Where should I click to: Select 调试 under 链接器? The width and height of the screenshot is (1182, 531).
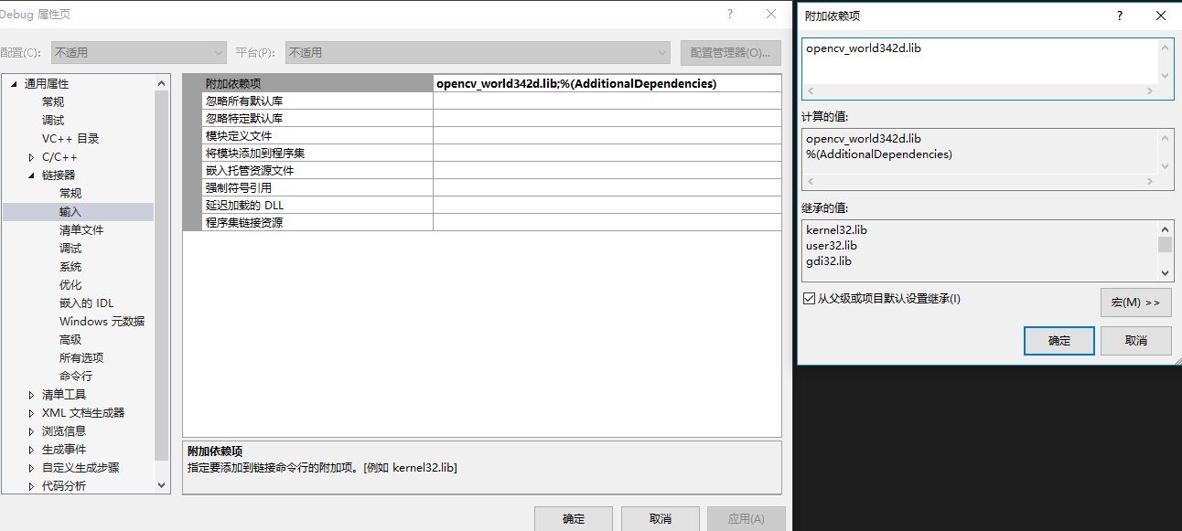pyautogui.click(x=70, y=249)
